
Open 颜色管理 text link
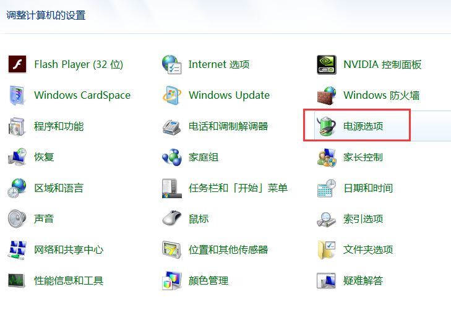click(208, 280)
